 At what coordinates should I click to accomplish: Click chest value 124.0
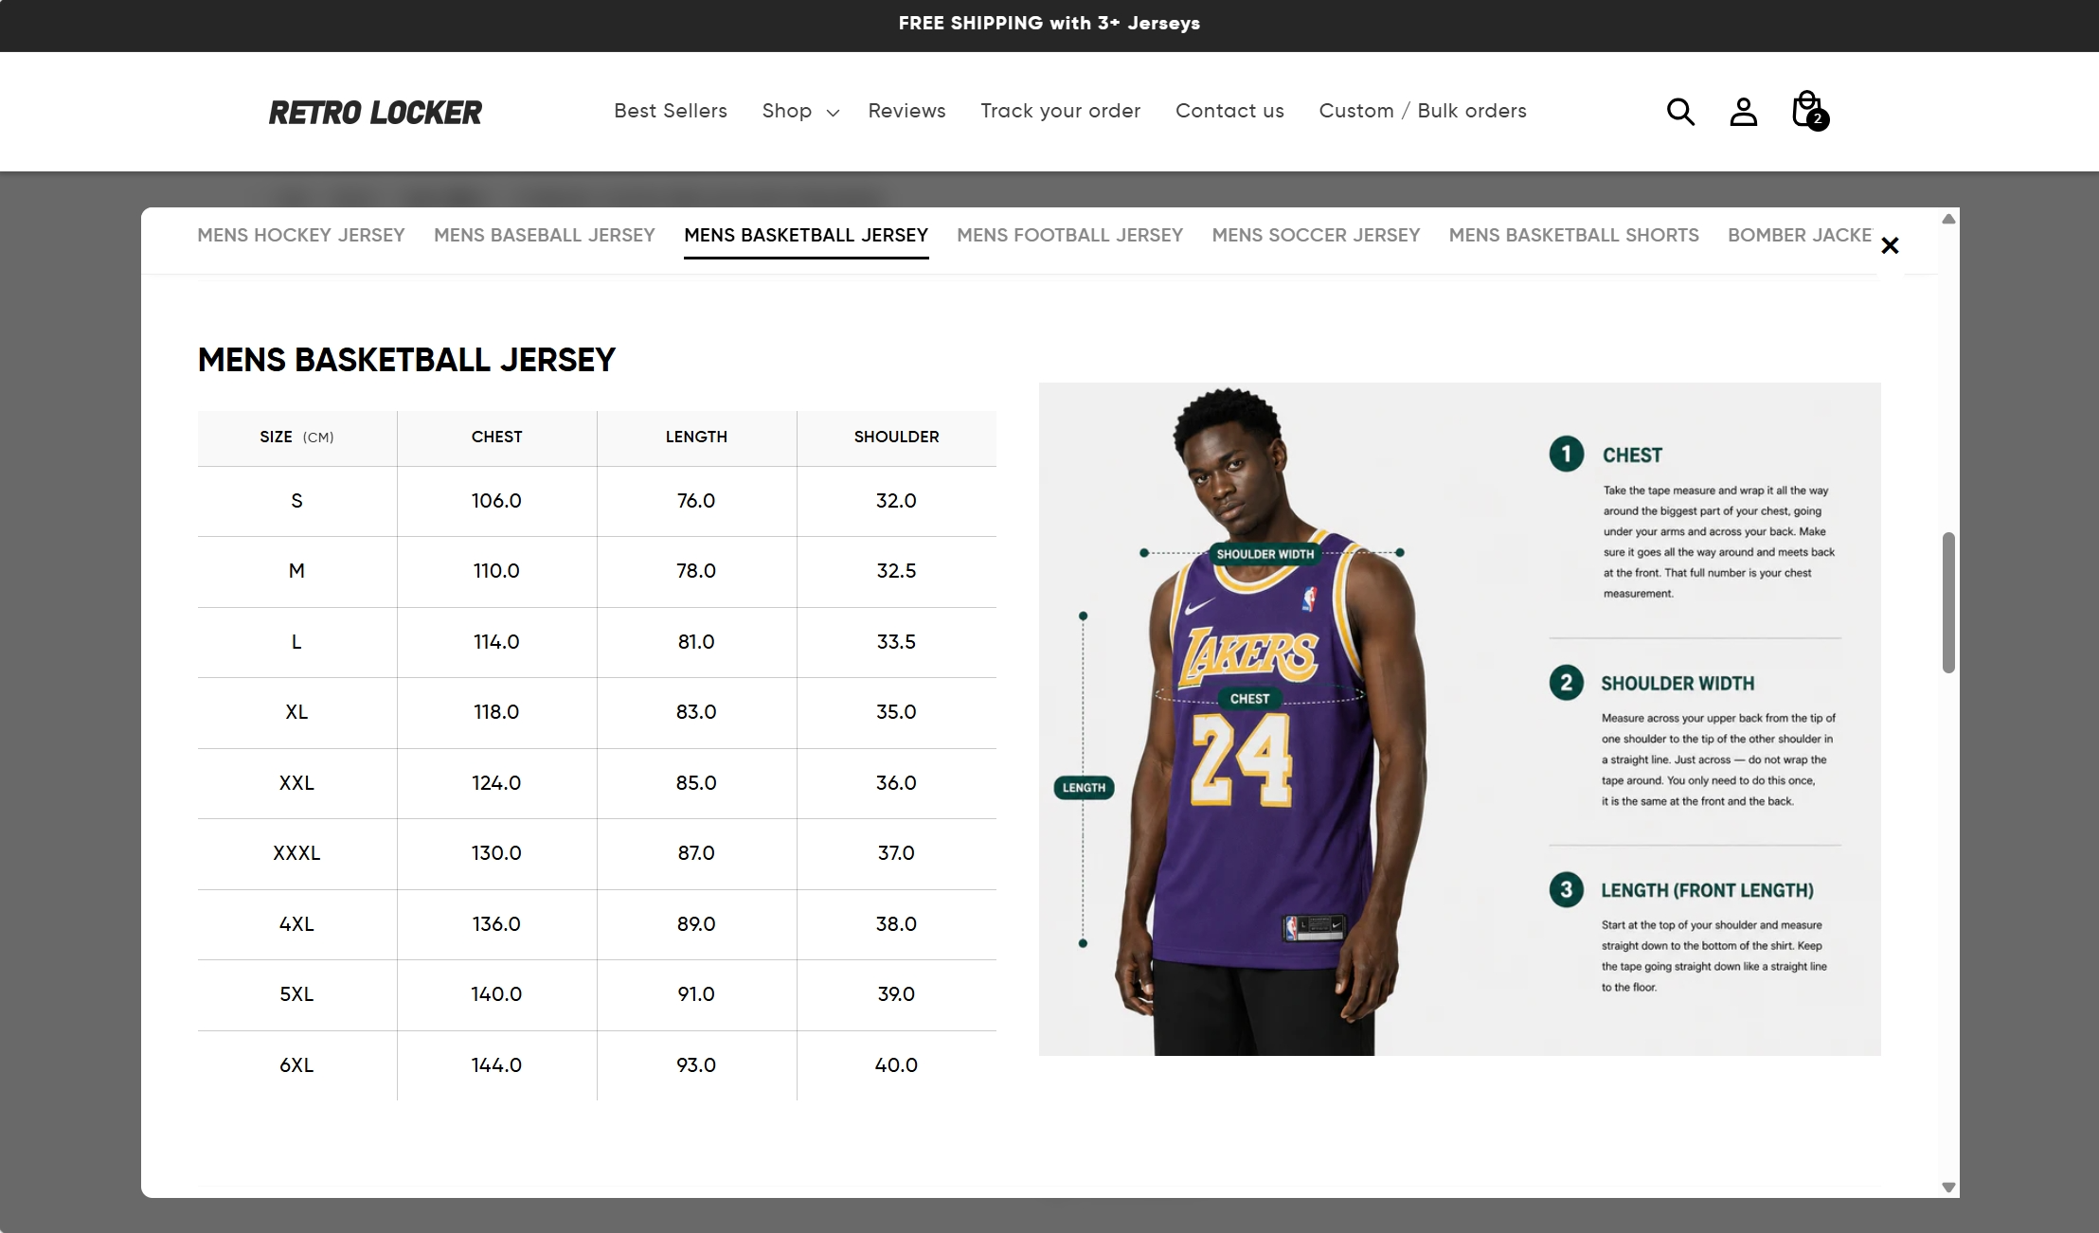496,783
